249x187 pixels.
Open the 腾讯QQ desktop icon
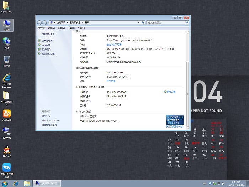[x=7, y=150]
